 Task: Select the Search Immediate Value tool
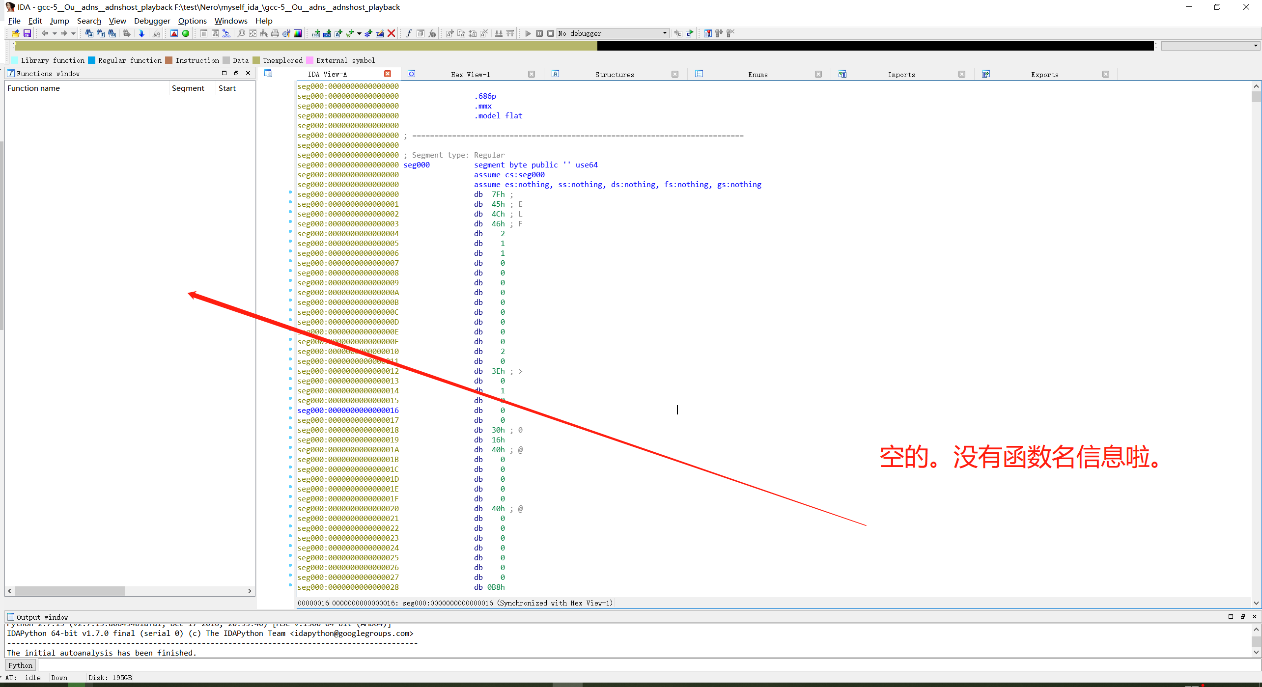coord(90,33)
